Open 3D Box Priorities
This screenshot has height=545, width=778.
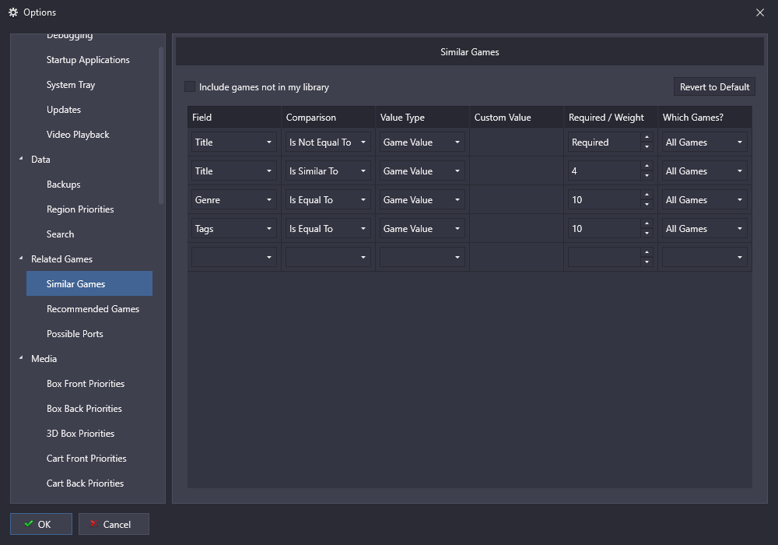point(80,434)
